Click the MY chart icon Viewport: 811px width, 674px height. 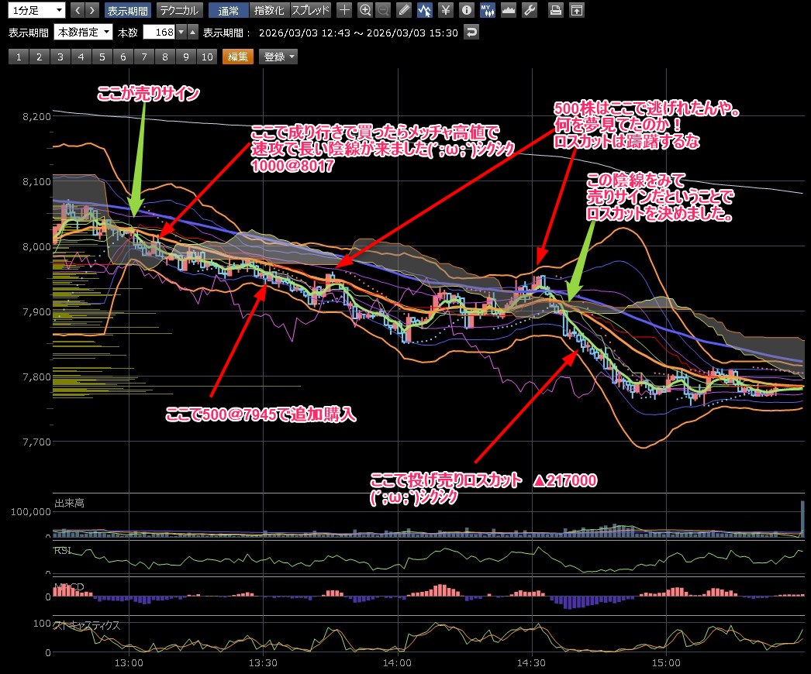[x=487, y=10]
